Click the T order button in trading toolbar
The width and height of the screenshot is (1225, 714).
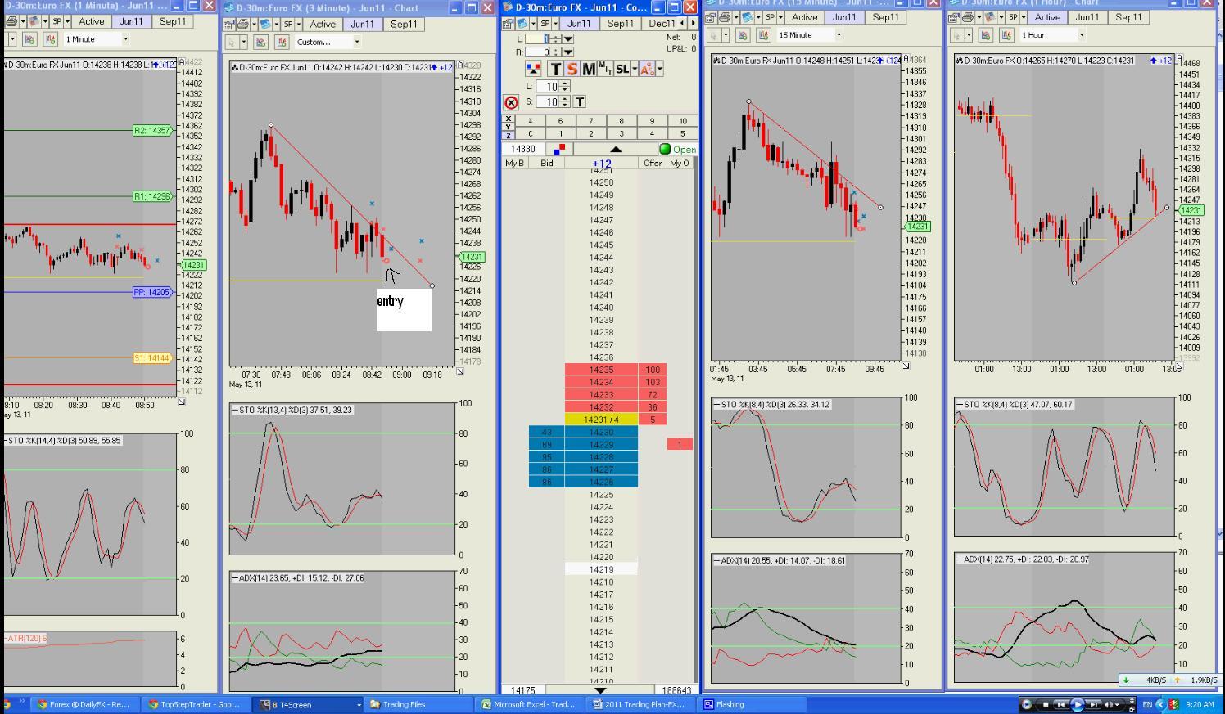tap(556, 70)
